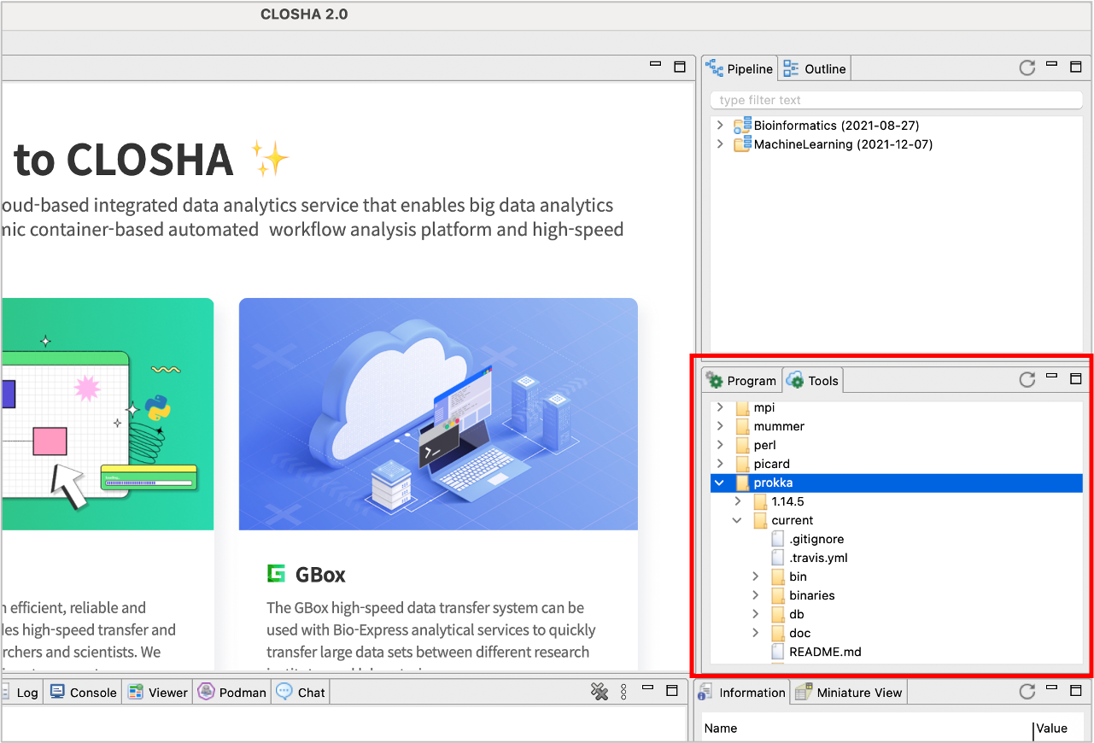Viewport: 1094px width, 743px height.
Task: Open the bottom panel's three-dot view menu
Action: (x=623, y=692)
